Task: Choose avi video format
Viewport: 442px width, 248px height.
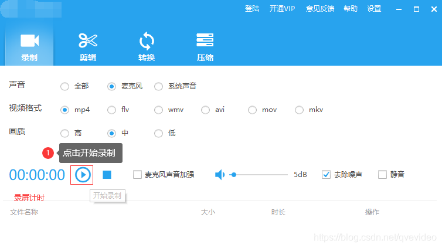Action: tap(205, 110)
